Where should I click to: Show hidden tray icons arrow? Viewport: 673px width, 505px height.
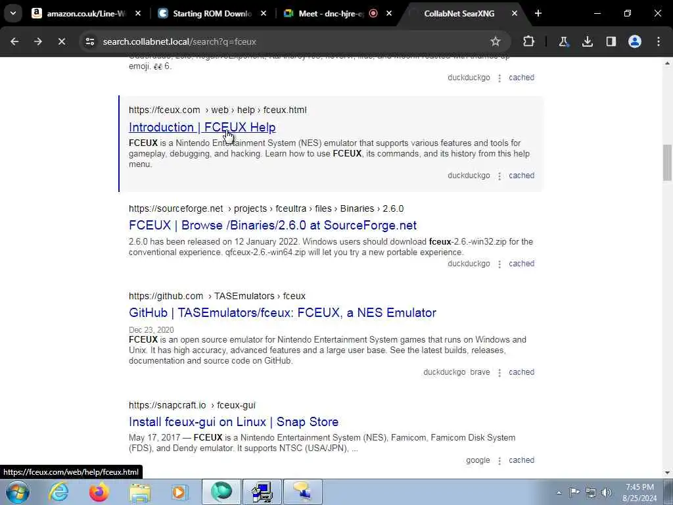point(559,493)
